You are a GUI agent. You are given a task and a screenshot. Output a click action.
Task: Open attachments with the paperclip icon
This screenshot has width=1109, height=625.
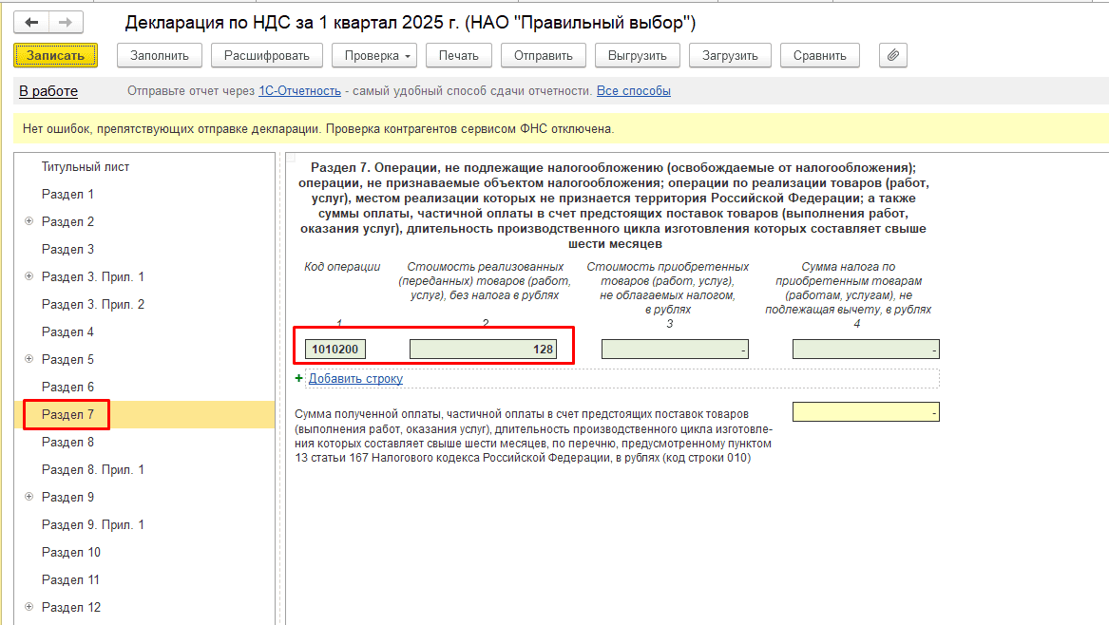pos(892,55)
